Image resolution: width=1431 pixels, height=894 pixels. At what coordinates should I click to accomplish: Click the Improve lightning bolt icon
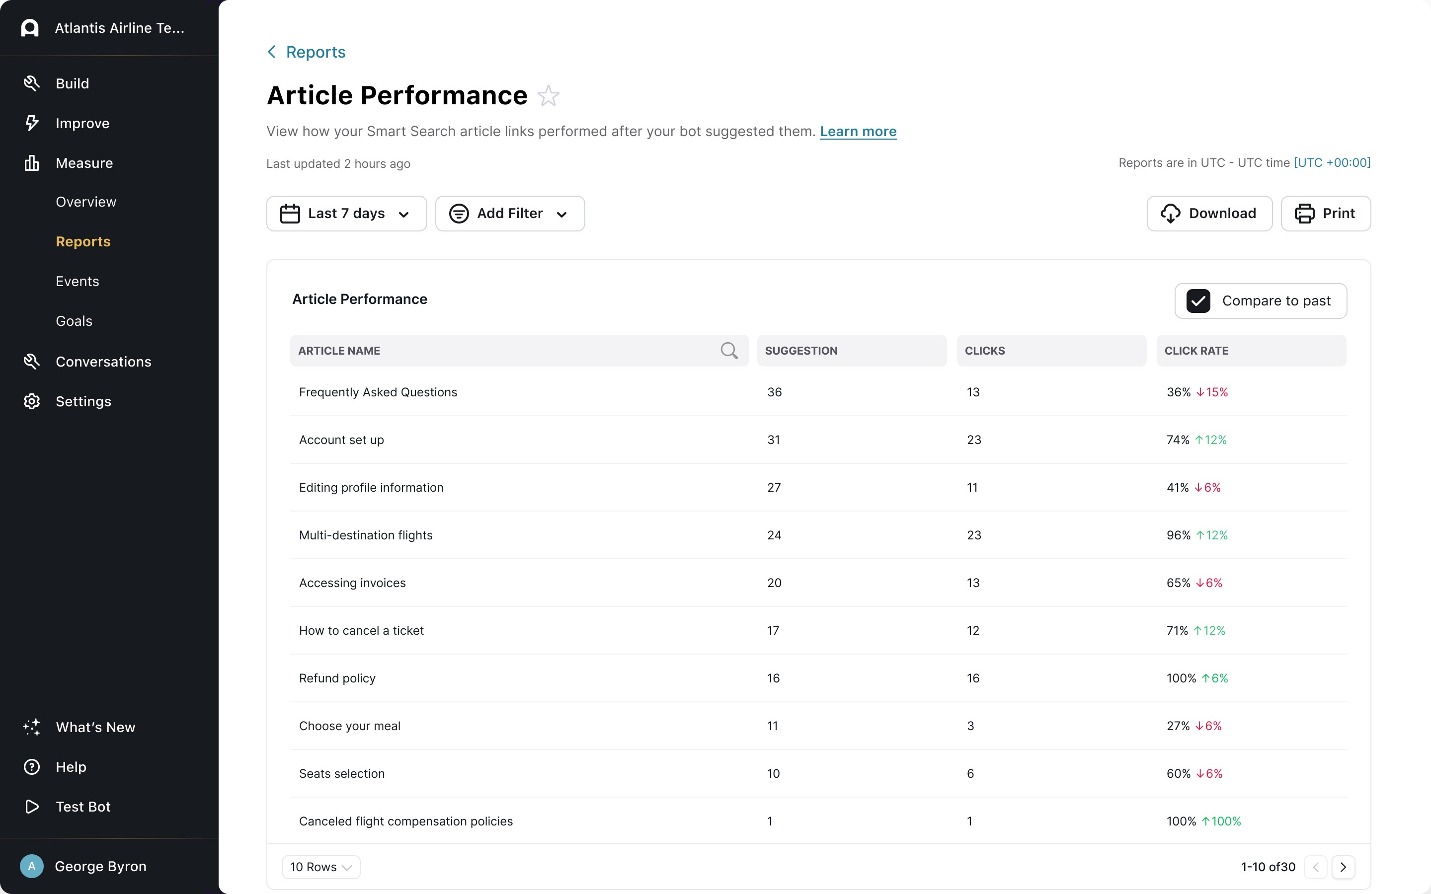(x=31, y=123)
